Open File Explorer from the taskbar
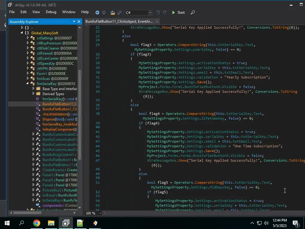The image size is (305, 229). tap(51, 223)
